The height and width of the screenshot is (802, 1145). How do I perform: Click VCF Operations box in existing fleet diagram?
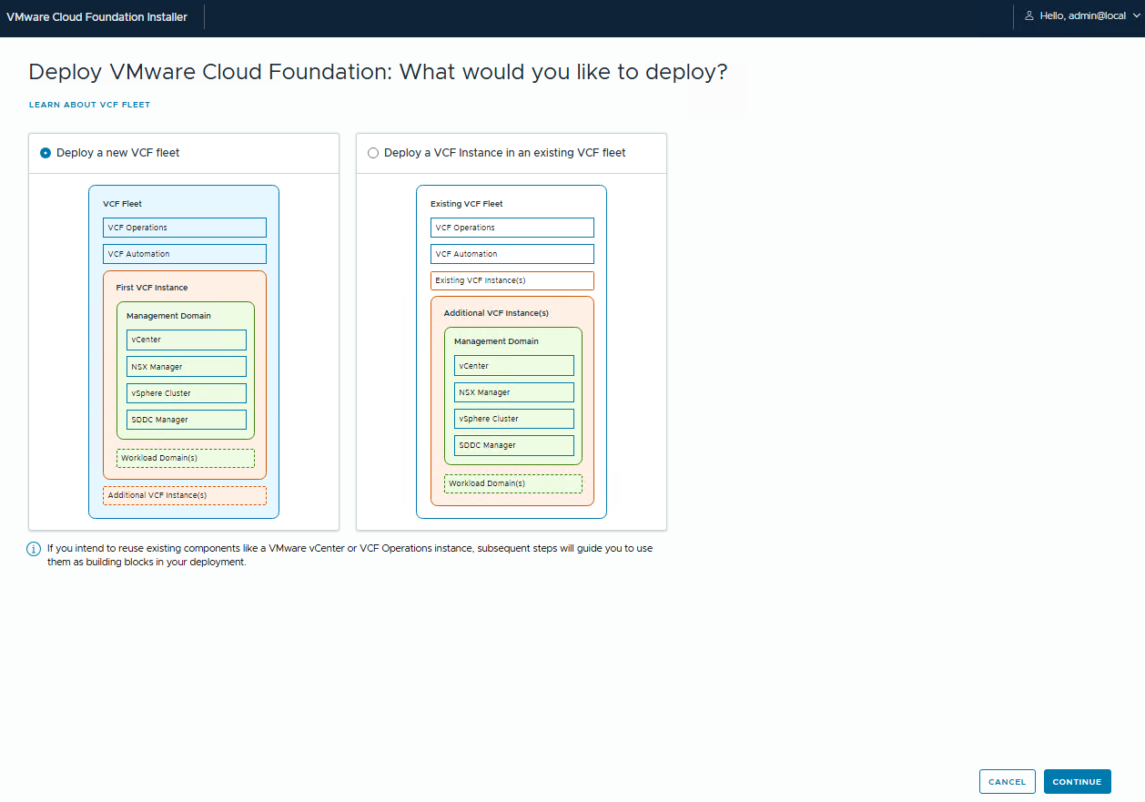512,228
